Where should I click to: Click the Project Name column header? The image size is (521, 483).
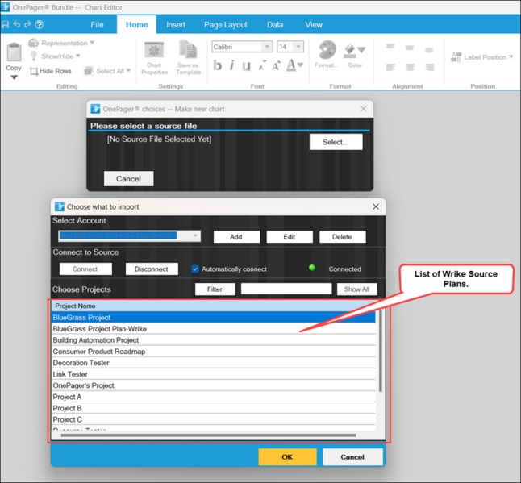[214, 306]
